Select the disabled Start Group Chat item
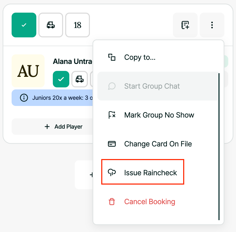This screenshot has height=232, width=236. [x=152, y=86]
